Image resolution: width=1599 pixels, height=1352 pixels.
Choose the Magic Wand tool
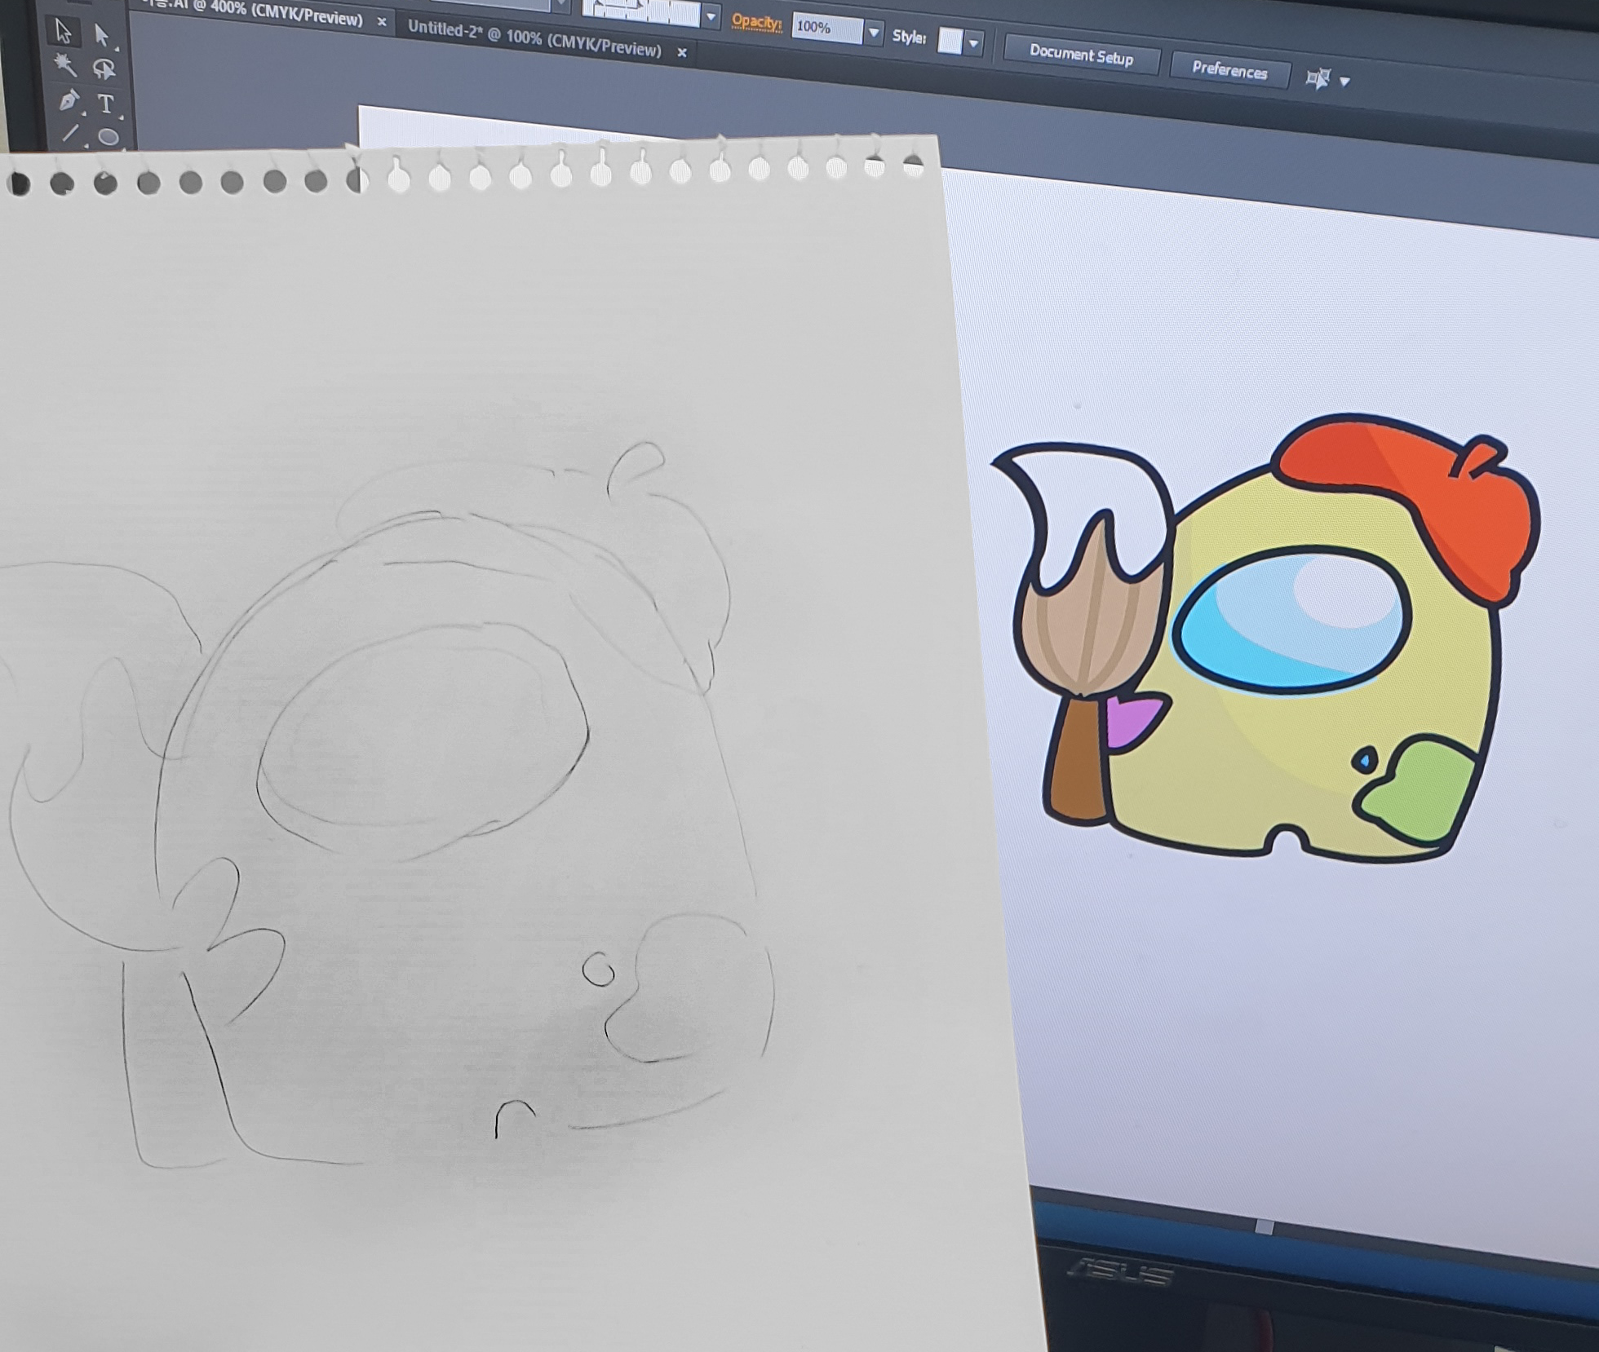(x=64, y=64)
